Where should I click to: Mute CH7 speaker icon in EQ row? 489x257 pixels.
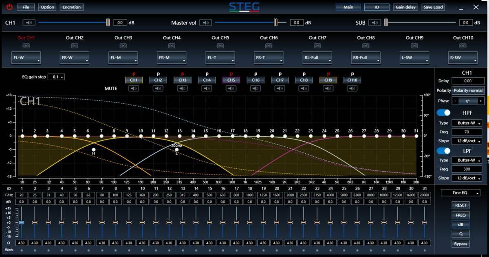pyautogui.click(x=280, y=88)
